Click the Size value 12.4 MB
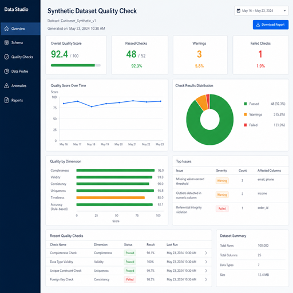This screenshot has height=293, width=293. click(263, 275)
